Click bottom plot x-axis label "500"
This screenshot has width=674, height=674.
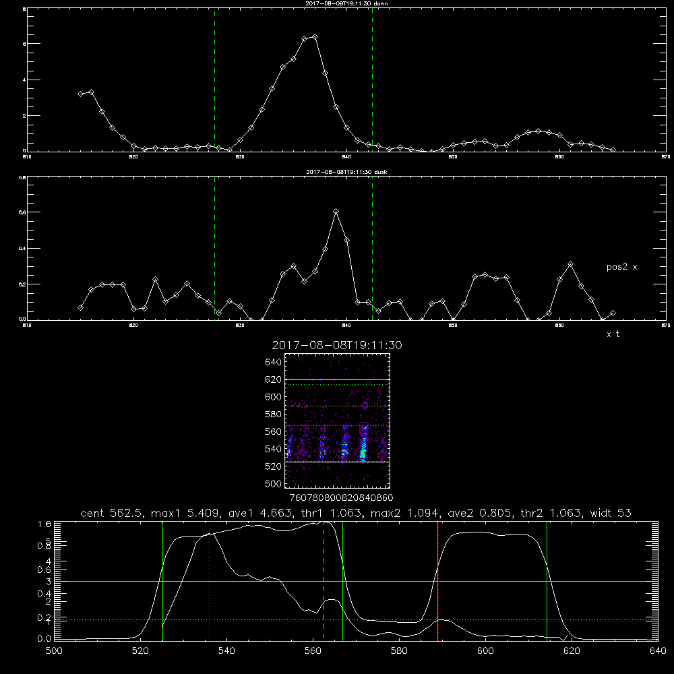click(54, 651)
